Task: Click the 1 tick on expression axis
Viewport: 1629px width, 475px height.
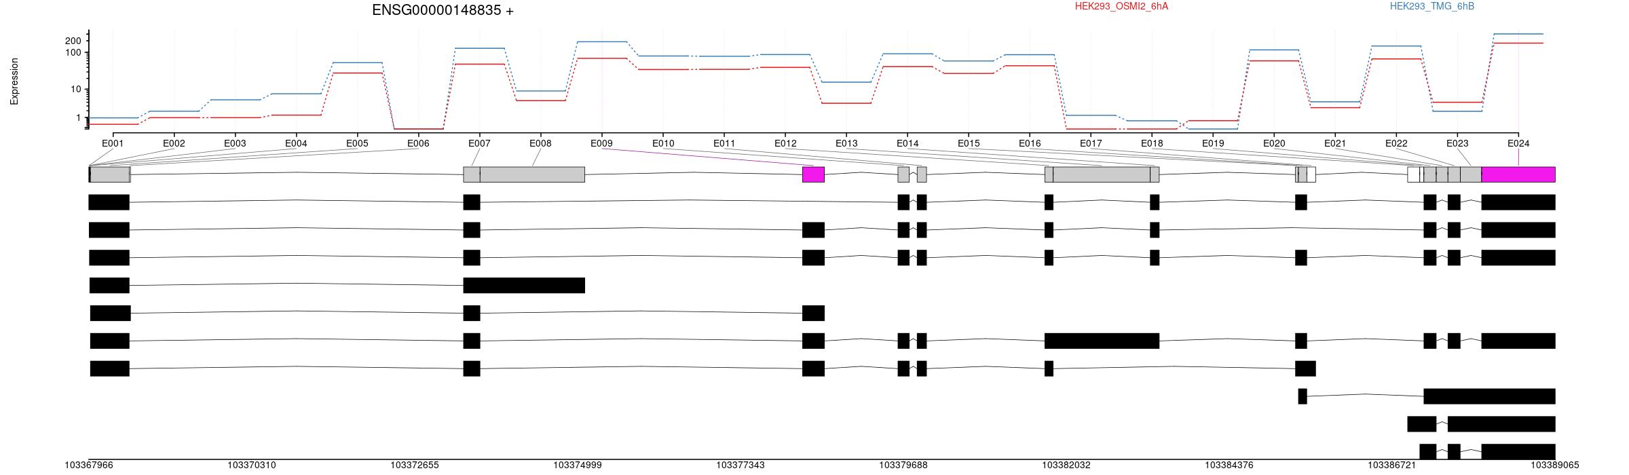Action: [x=79, y=118]
